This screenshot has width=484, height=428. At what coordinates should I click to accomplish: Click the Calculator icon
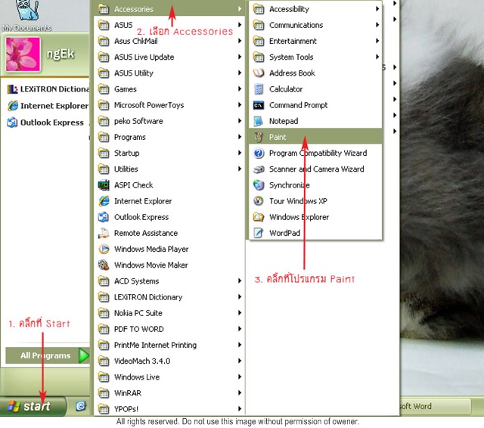[259, 89]
